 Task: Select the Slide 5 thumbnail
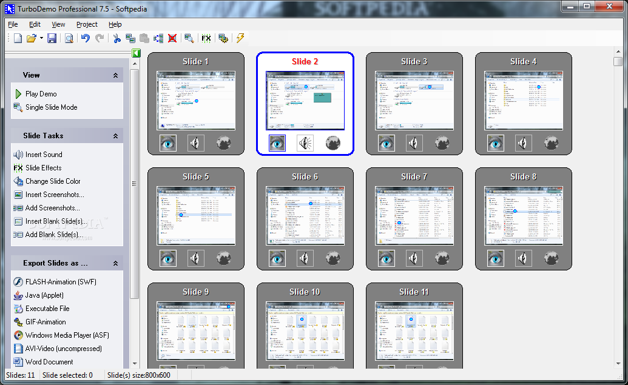pos(196,216)
